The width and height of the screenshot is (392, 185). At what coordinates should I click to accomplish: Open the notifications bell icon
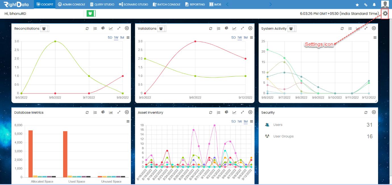point(374,5)
